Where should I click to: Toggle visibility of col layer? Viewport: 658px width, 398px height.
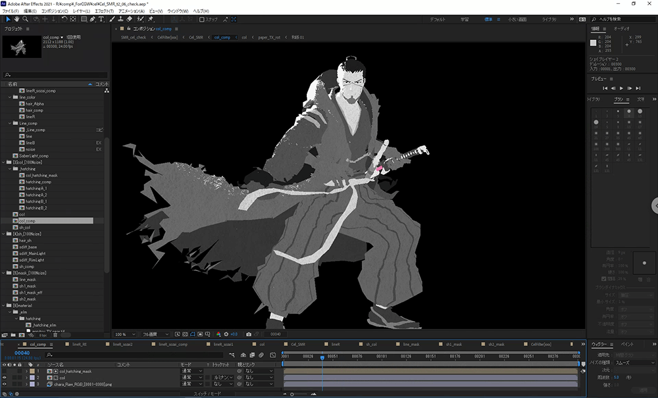(x=4, y=378)
